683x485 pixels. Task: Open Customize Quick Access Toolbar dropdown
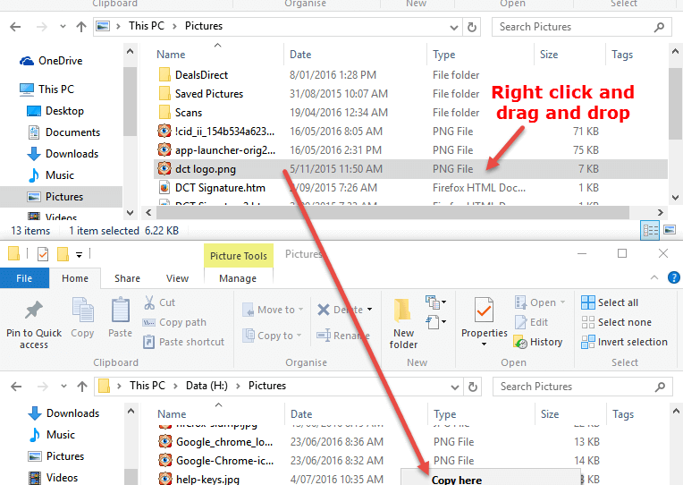tap(79, 254)
